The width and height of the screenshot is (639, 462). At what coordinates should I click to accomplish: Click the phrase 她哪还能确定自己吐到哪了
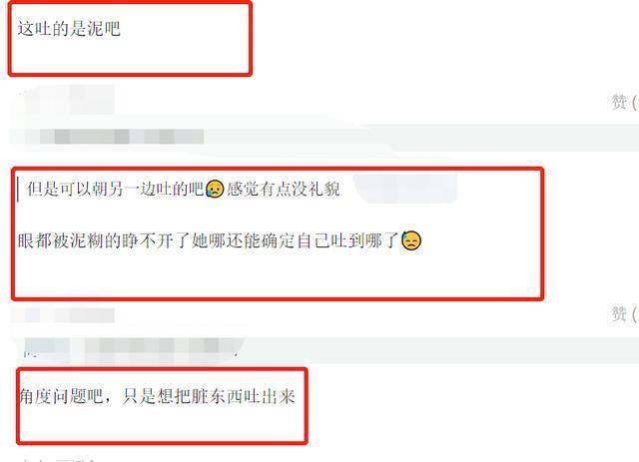click(x=296, y=240)
